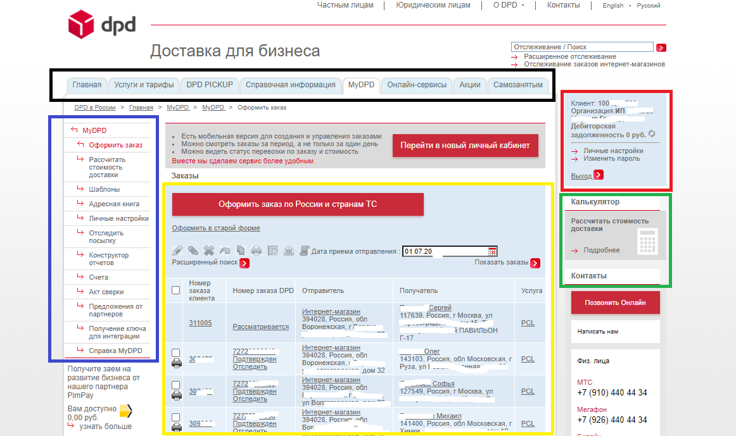Open the О DPD dropdown menu
The height and width of the screenshot is (436, 736).
(x=509, y=5)
